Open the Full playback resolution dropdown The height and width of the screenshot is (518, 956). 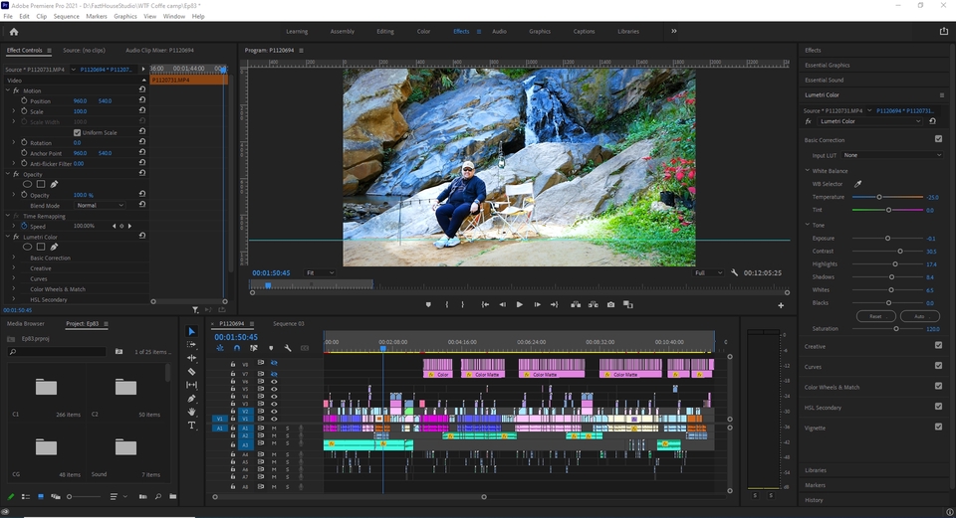708,272
